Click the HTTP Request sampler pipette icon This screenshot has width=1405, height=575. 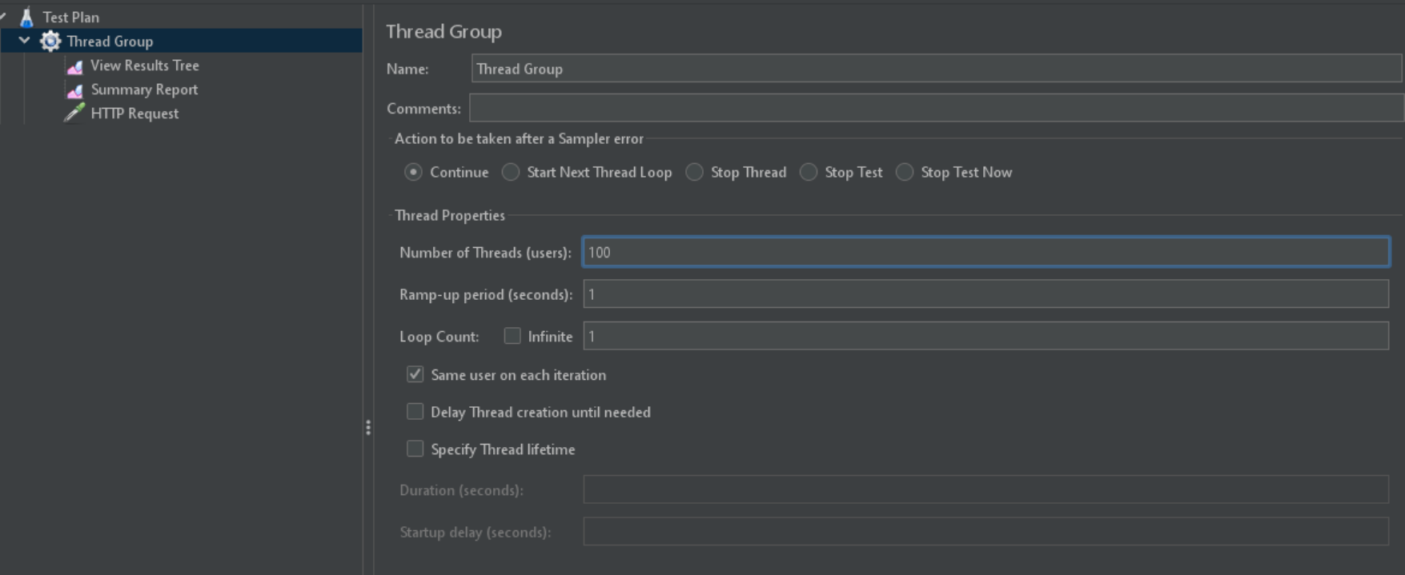point(74,114)
